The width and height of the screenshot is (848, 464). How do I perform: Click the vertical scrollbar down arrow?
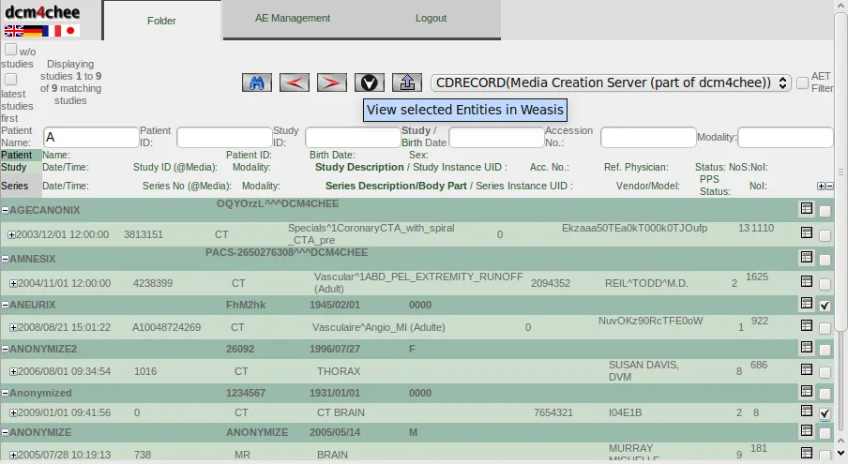pos(840,457)
